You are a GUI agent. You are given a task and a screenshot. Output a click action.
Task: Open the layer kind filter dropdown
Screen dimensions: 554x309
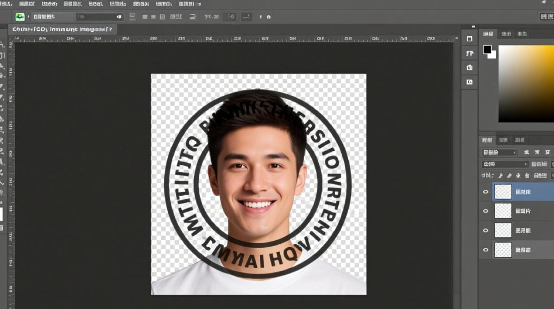pos(499,152)
